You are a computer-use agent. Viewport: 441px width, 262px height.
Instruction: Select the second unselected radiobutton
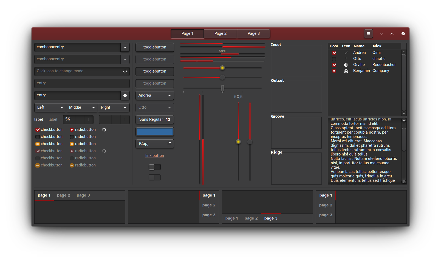[x=72, y=137]
